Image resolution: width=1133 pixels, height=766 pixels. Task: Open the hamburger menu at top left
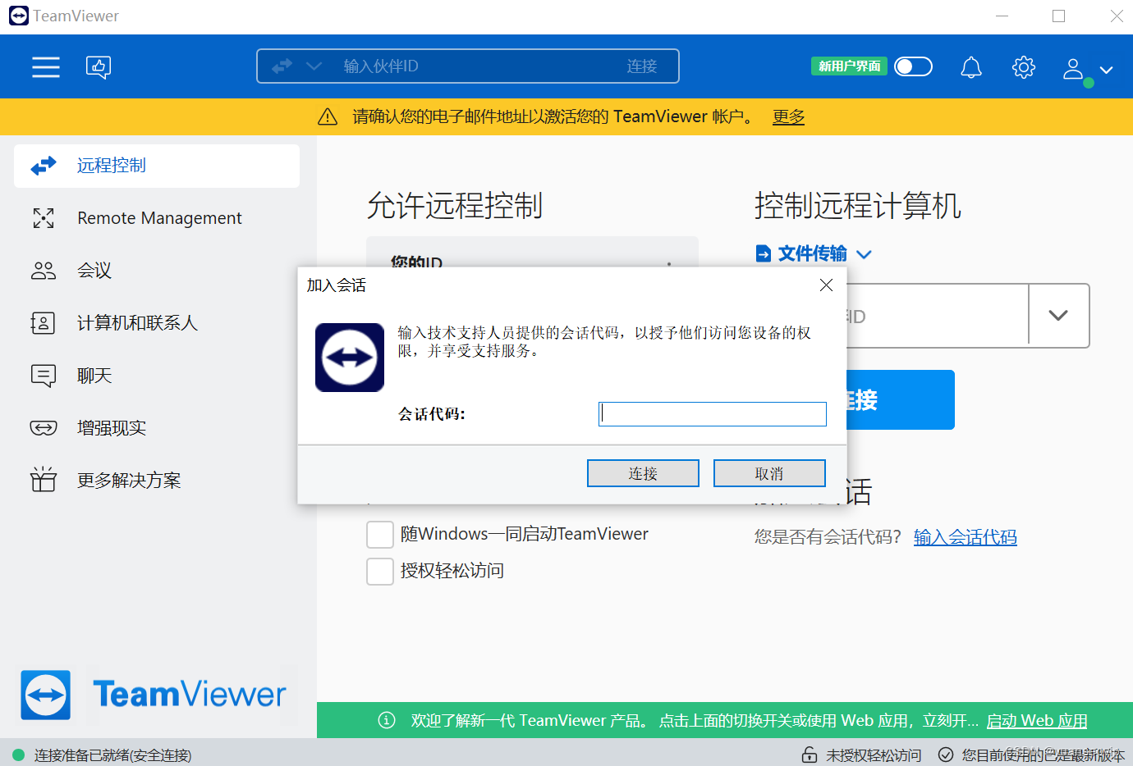[45, 67]
